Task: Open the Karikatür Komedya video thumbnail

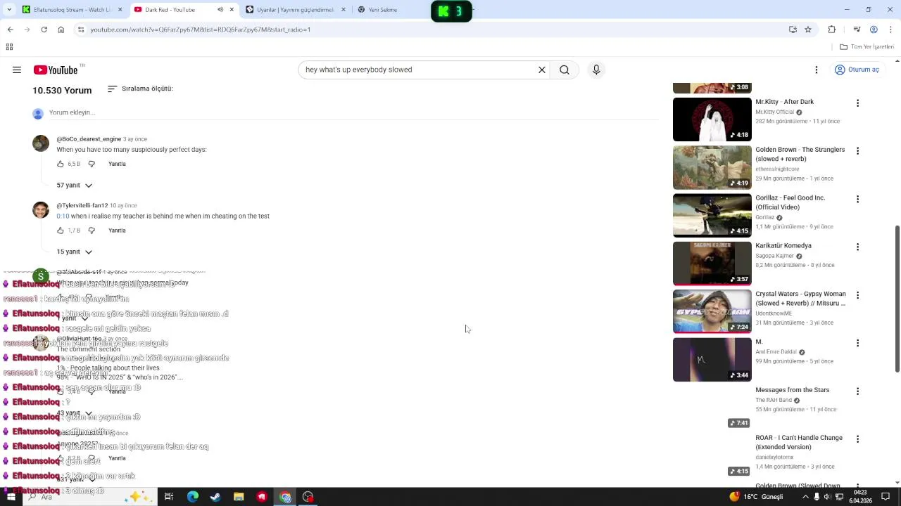Action: point(712,264)
